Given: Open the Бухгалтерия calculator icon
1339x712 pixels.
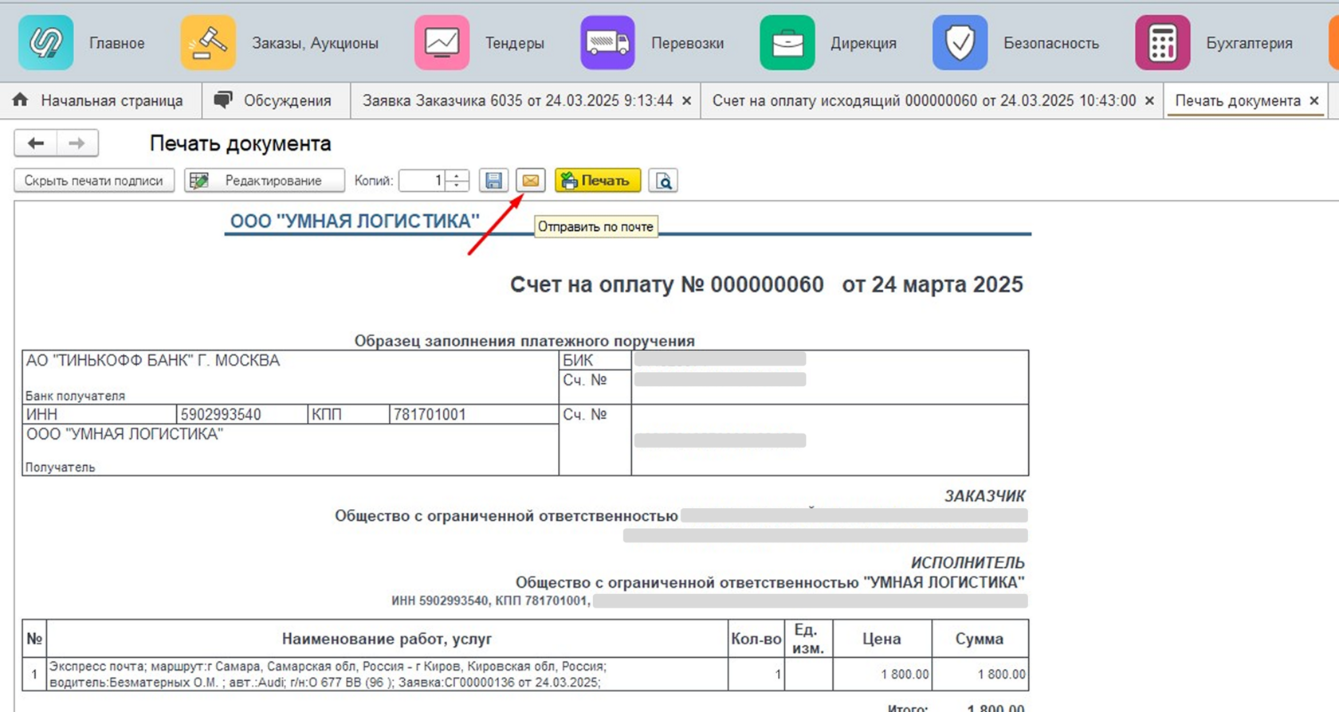Looking at the screenshot, I should [1162, 43].
